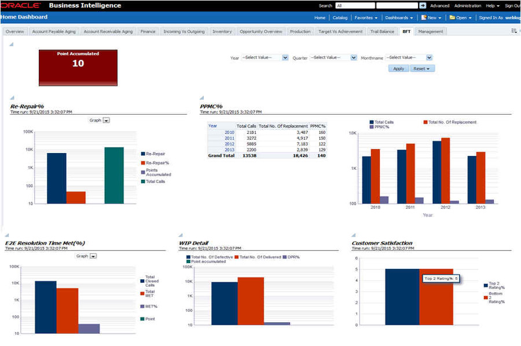
Task: Click the Apply button
Action: [x=399, y=68]
